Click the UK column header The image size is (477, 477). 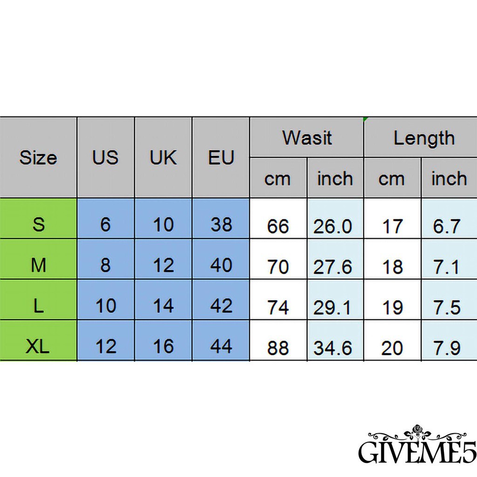[163, 157]
